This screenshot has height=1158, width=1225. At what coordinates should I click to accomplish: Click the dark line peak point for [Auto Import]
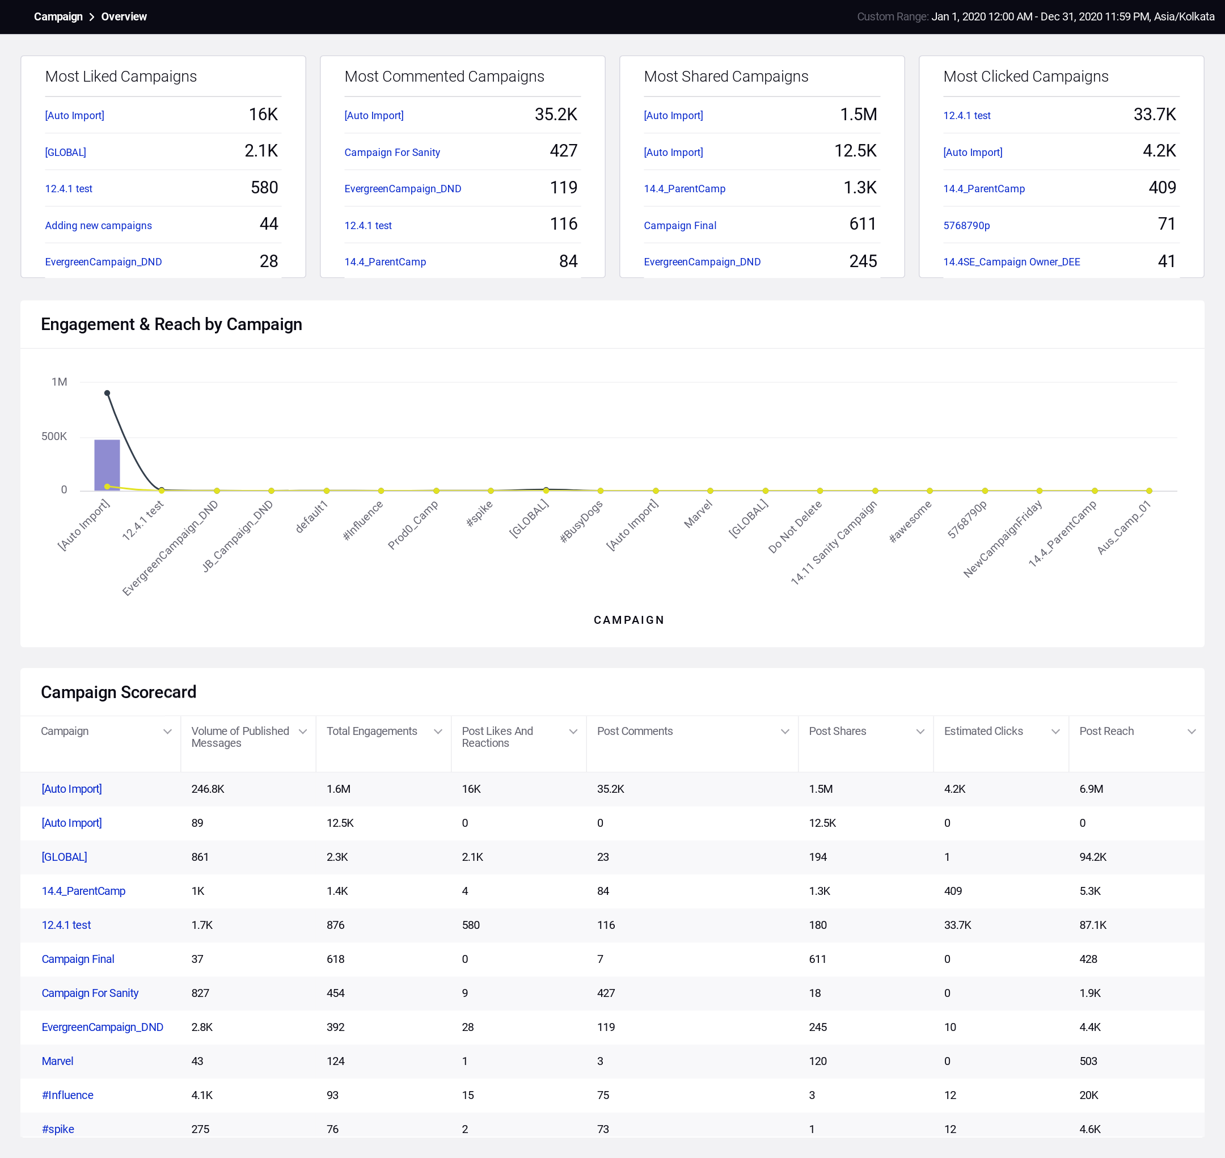pyautogui.click(x=107, y=393)
